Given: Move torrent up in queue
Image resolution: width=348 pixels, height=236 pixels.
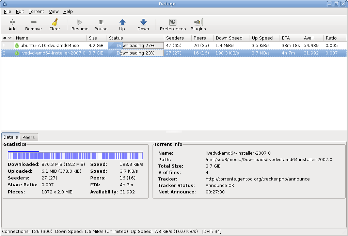Looking at the screenshot, I should (122, 22).
